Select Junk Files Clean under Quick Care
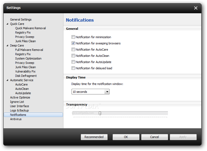This screenshot has width=207, height=151. coord(25,41)
